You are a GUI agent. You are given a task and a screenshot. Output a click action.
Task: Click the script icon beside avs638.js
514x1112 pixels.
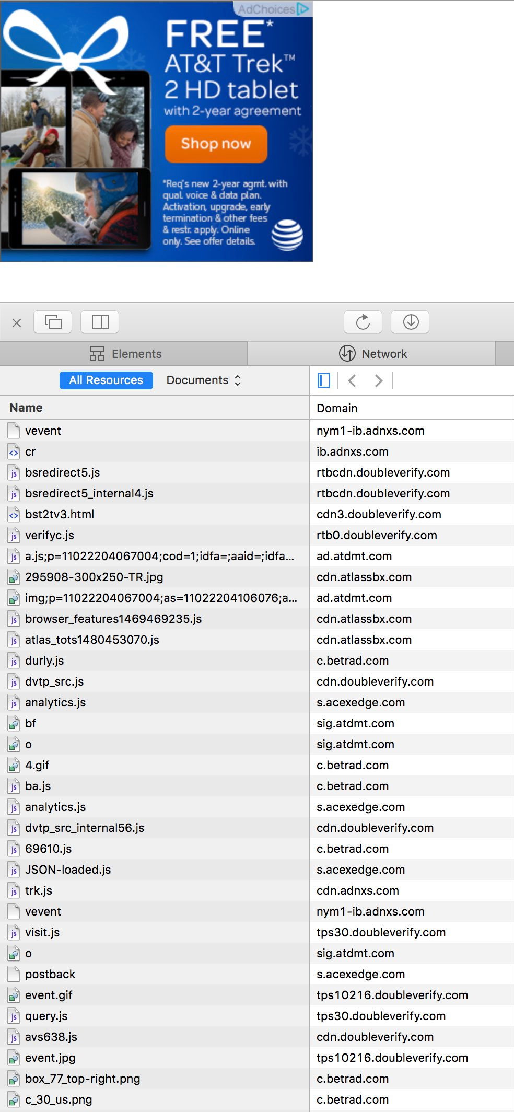tap(14, 1037)
